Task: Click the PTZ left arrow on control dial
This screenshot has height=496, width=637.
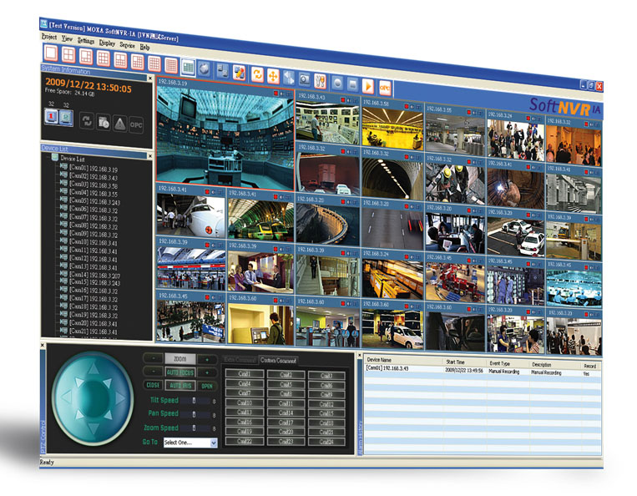Action: pos(67,397)
